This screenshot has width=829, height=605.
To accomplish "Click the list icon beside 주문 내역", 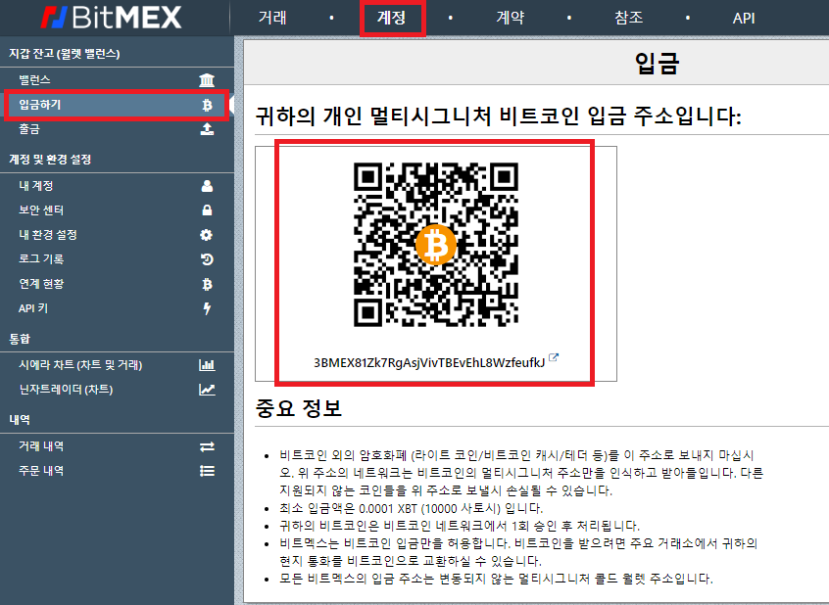I will click(x=207, y=471).
